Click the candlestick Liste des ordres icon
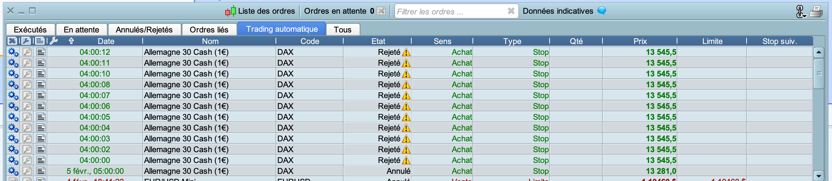Viewport: 832px width, 181px height. (x=230, y=11)
